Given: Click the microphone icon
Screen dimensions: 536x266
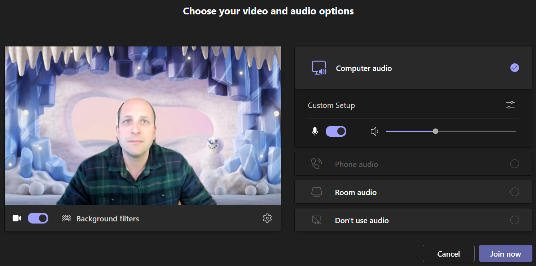Looking at the screenshot, I should coord(315,131).
